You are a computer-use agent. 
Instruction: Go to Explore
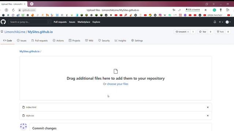(x=96, y=22)
